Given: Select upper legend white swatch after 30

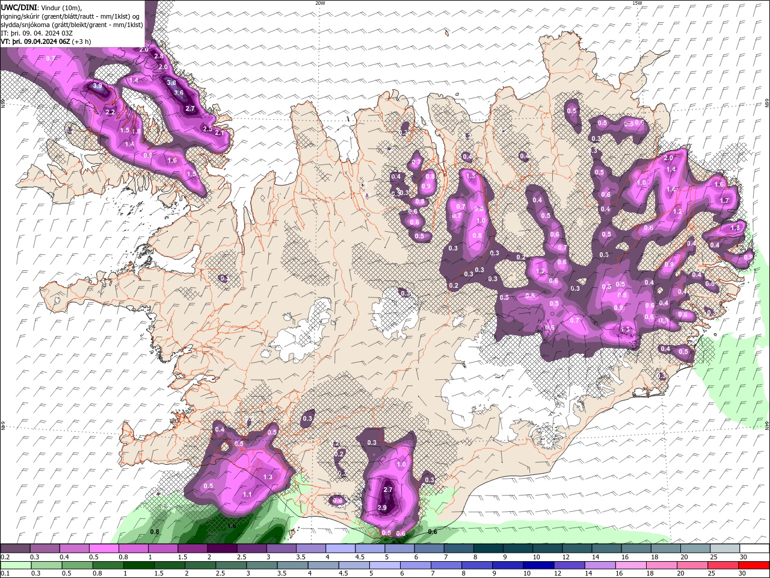Looking at the screenshot, I should click(x=754, y=548).
